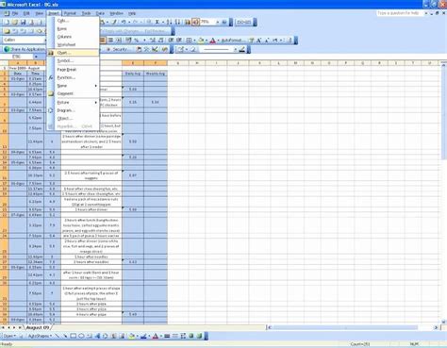Click the Merge and Center icon
The height and width of the screenshot is (348, 447).
click(119, 41)
